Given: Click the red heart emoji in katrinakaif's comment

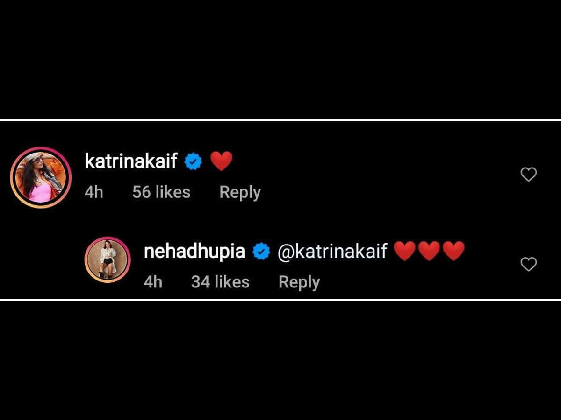Looking at the screenshot, I should pos(221,161).
